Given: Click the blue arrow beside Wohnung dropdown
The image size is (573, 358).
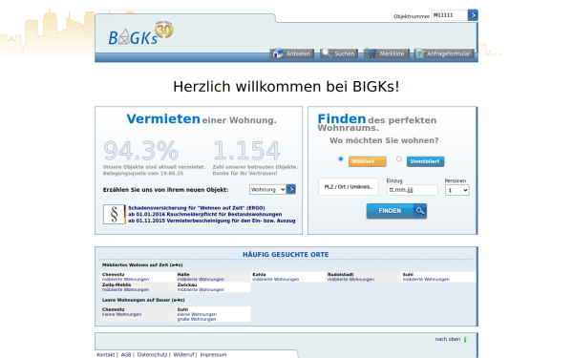Looking at the screenshot, I should pos(291,189).
